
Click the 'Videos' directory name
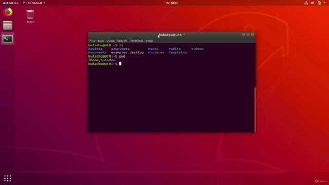click(x=197, y=49)
